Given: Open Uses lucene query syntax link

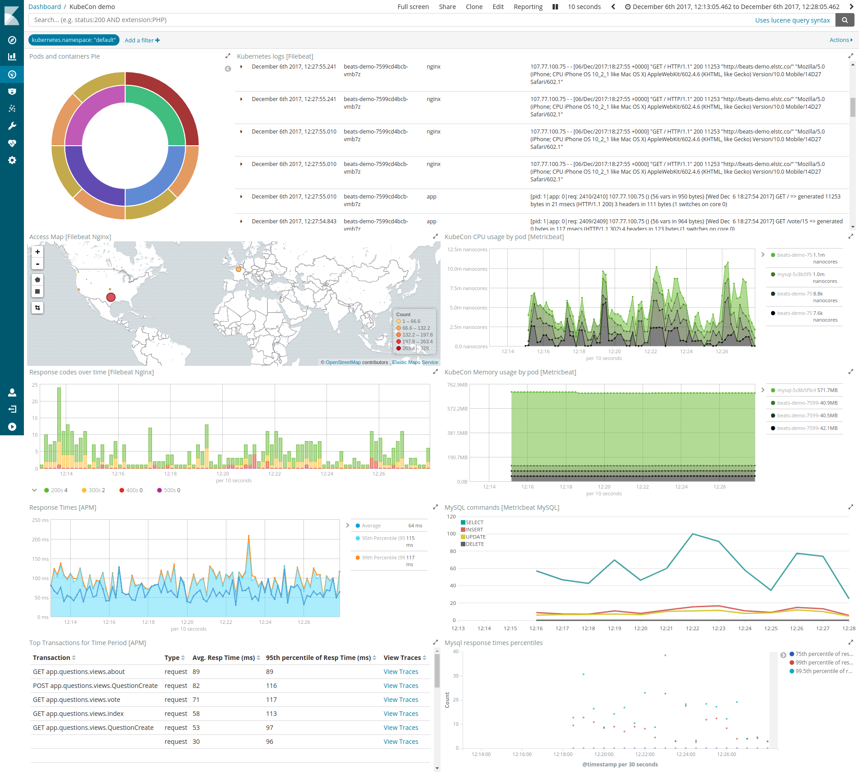Looking at the screenshot, I should click(792, 20).
